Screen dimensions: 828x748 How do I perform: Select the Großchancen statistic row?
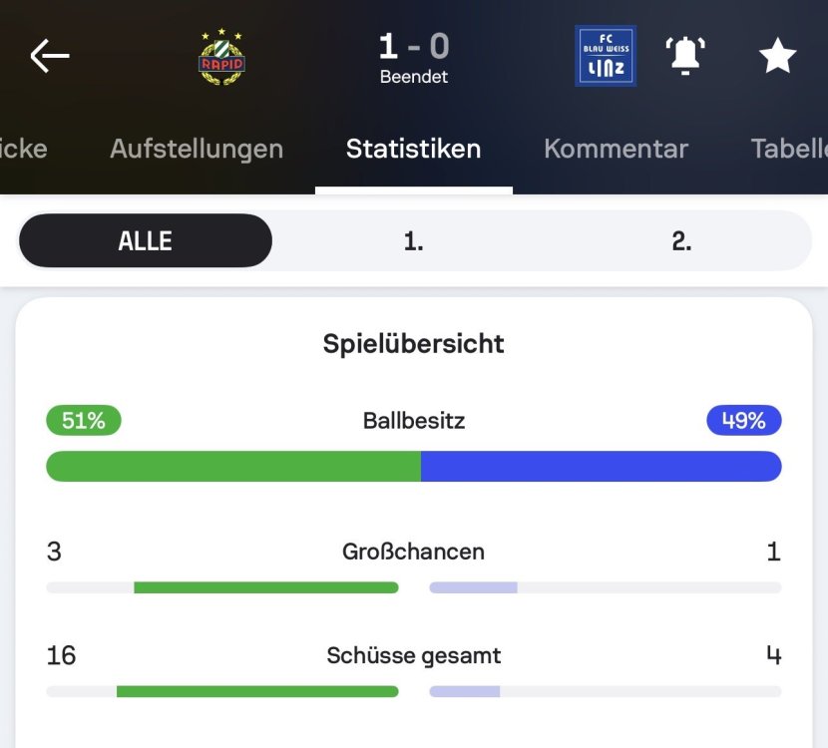[x=414, y=552]
